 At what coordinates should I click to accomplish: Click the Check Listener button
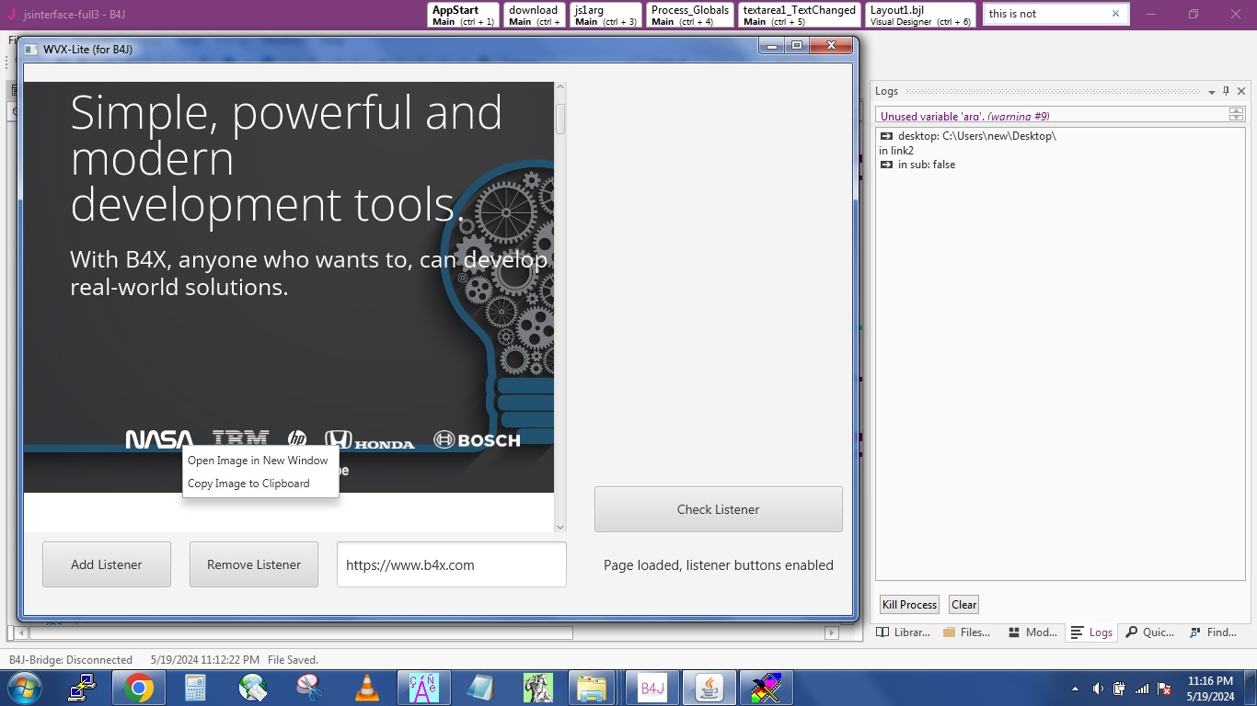point(718,509)
